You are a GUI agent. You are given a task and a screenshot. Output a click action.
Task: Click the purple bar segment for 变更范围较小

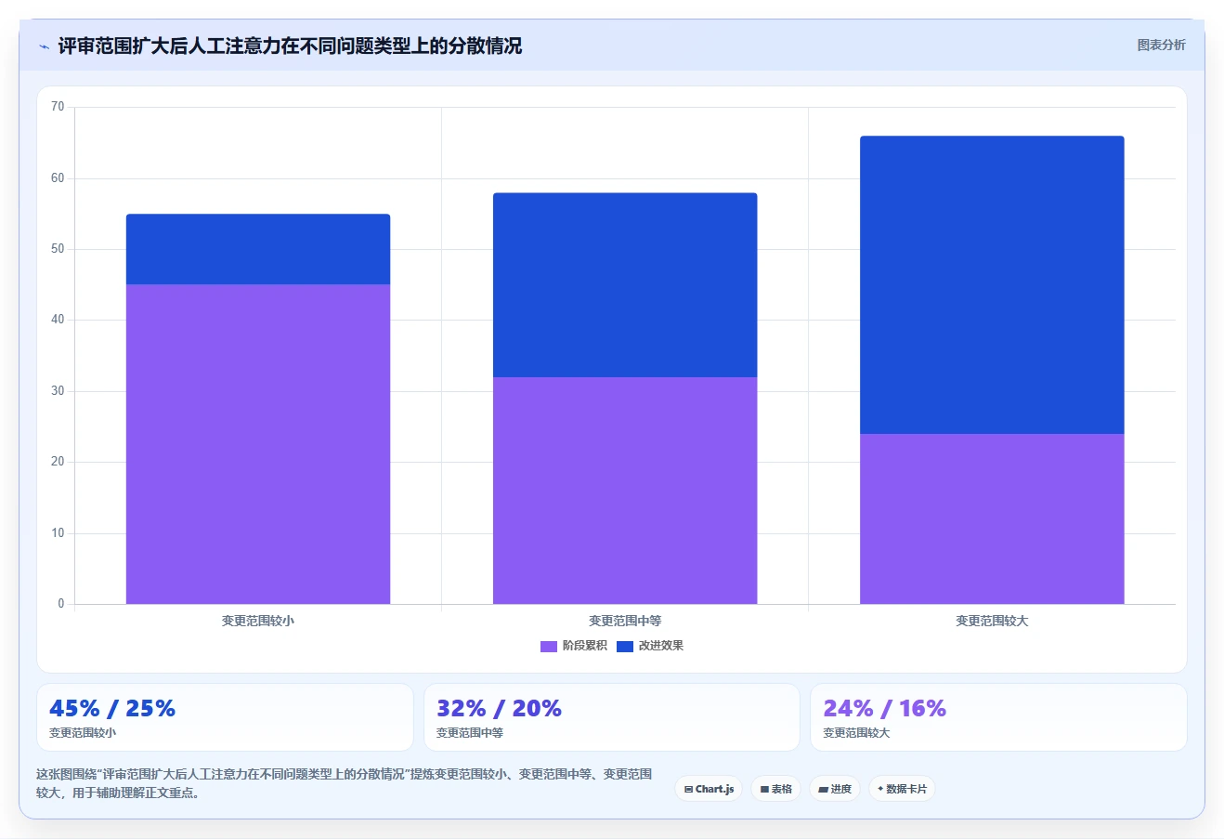pos(258,444)
